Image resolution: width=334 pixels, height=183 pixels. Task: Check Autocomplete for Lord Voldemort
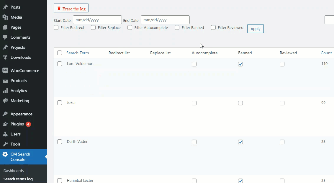tap(194, 64)
